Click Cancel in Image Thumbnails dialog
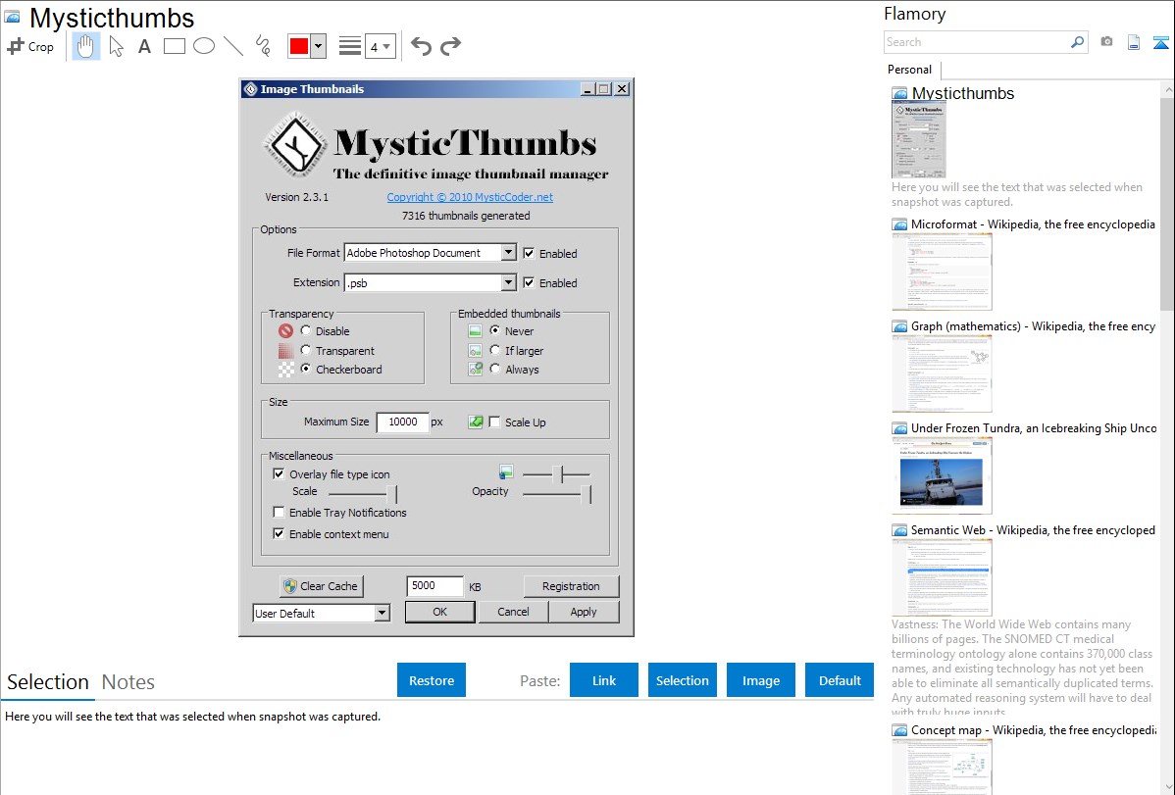This screenshot has width=1175, height=795. click(x=513, y=612)
